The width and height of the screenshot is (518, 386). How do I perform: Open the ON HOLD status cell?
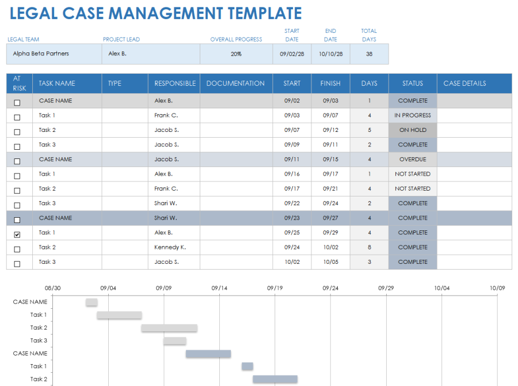pos(412,130)
